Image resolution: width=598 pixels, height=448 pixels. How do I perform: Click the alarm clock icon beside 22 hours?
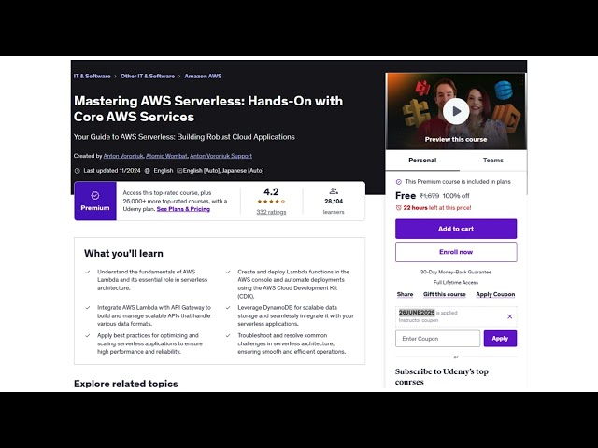click(399, 208)
